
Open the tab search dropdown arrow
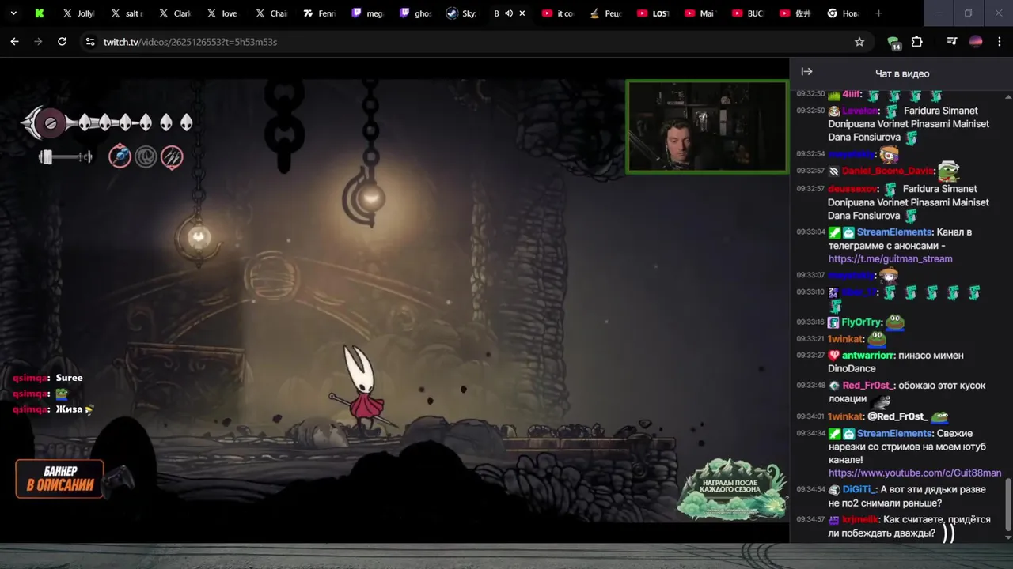click(13, 13)
